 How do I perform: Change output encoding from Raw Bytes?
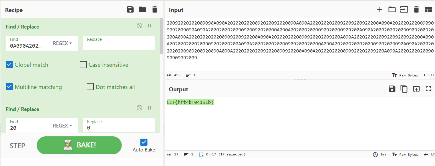click(405, 155)
